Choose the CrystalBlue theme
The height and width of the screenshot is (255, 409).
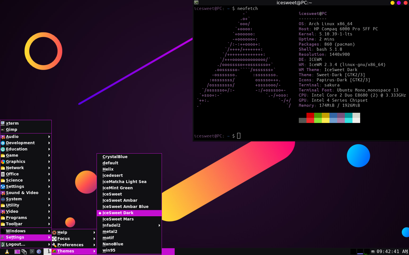[x=129, y=157]
